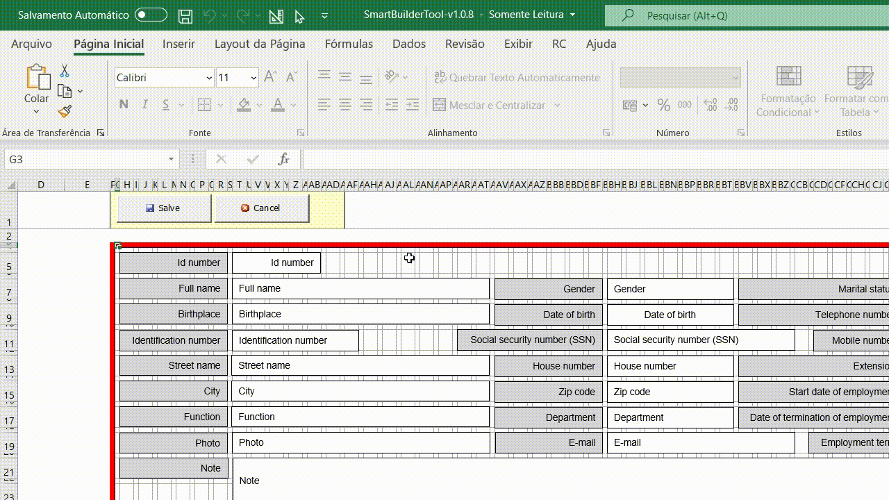Viewport: 889px width, 500px height.
Task: Toggle Salvamento Automático off
Action: [x=151, y=15]
